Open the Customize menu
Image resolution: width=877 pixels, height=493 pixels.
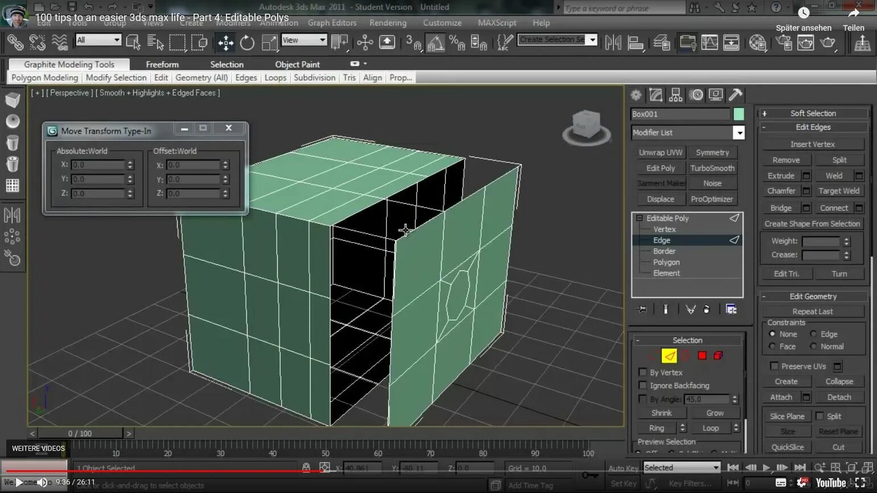click(442, 23)
